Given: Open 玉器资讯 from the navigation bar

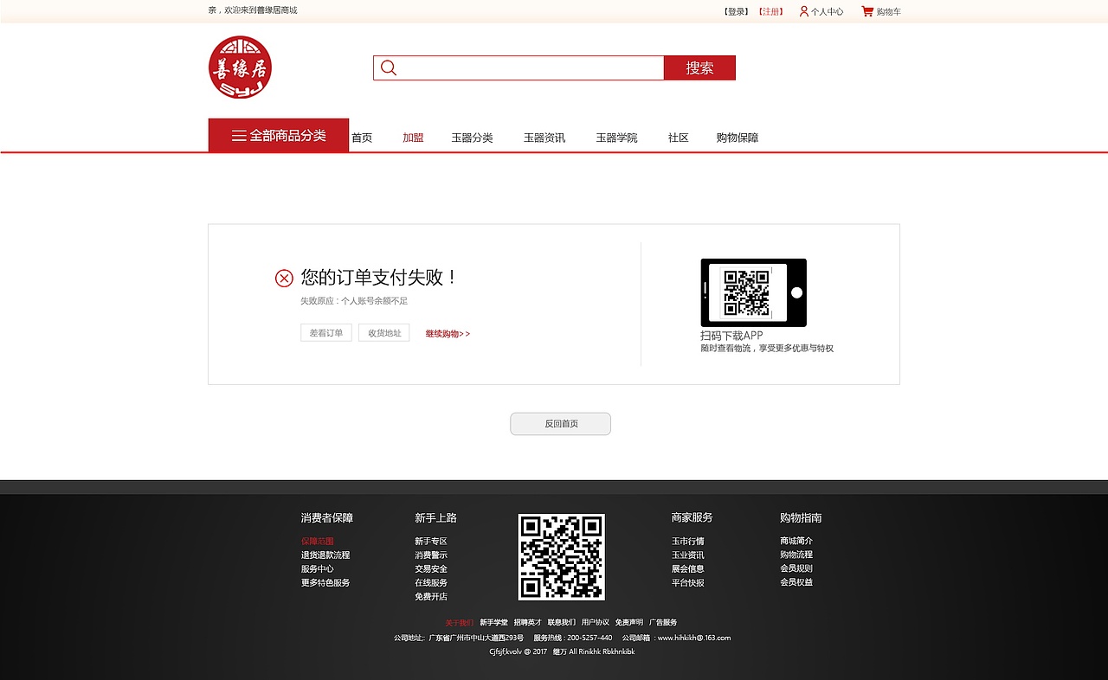Looking at the screenshot, I should click(x=544, y=137).
